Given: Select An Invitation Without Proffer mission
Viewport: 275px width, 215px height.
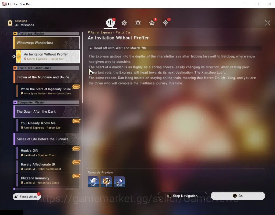Looking at the screenshot, I should click(x=48, y=56).
